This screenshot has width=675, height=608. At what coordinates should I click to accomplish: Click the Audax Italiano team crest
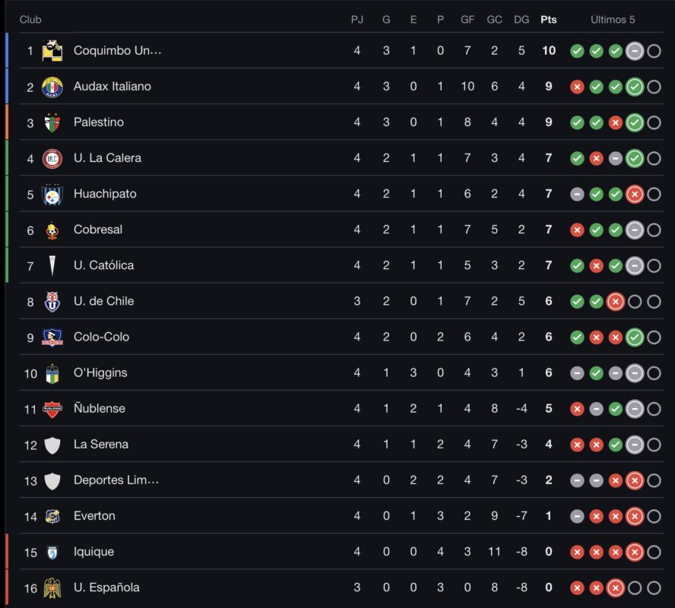(52, 87)
